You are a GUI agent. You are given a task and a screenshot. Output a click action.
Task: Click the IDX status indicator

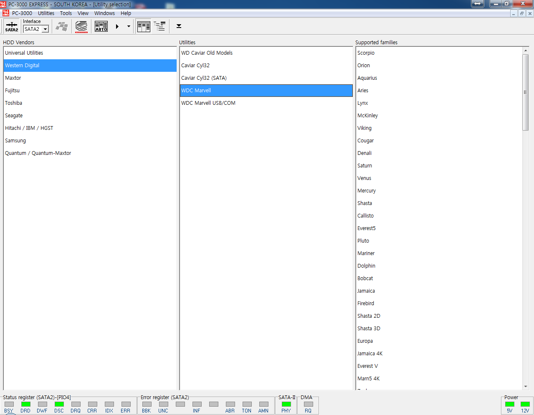[109, 404]
